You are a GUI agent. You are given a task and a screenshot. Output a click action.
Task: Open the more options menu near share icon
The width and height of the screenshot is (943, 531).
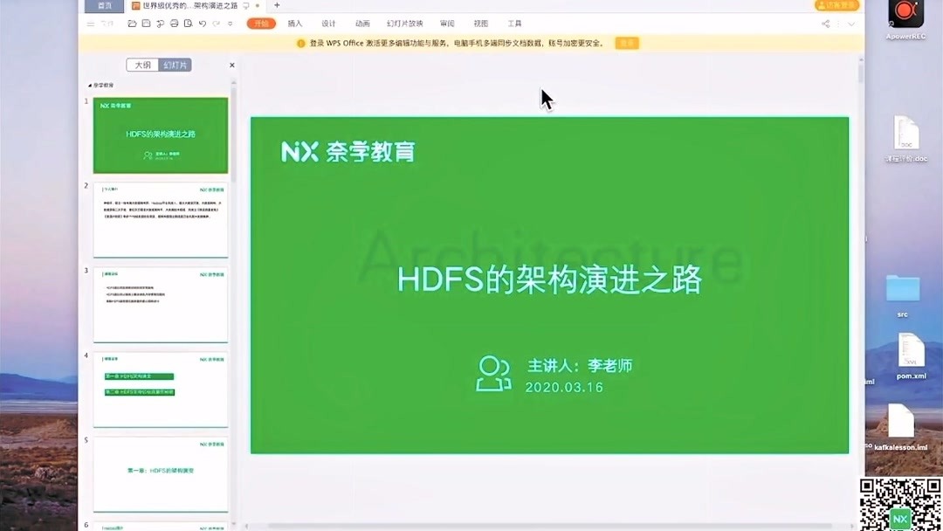(x=837, y=24)
